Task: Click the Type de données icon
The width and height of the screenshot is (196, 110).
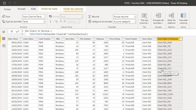Action: pyautogui.click(x=3, y=21)
